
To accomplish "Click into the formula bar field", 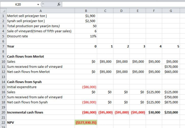I will [x=123, y=5].
